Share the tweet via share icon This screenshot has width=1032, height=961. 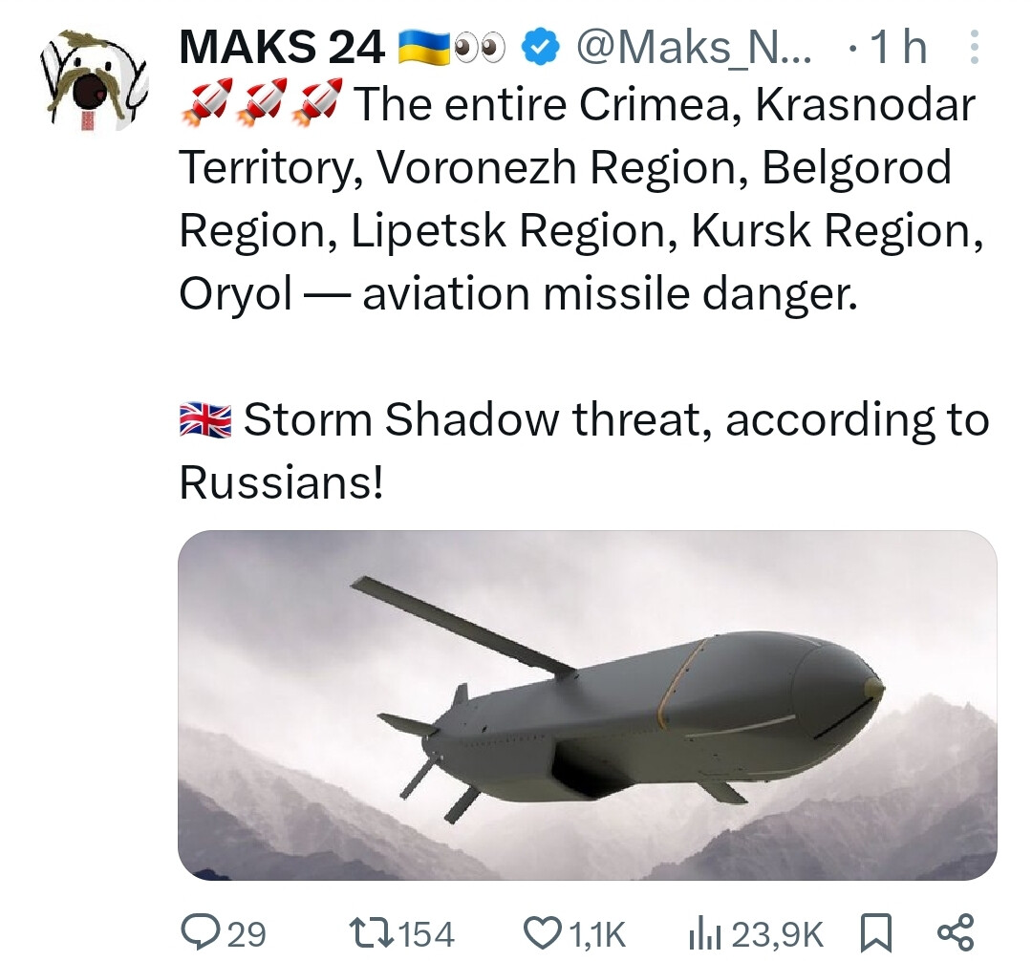(x=955, y=932)
